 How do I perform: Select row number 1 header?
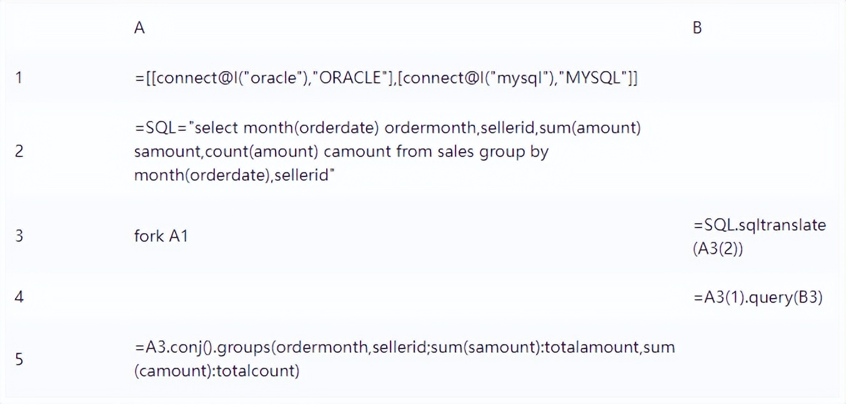[19, 79]
